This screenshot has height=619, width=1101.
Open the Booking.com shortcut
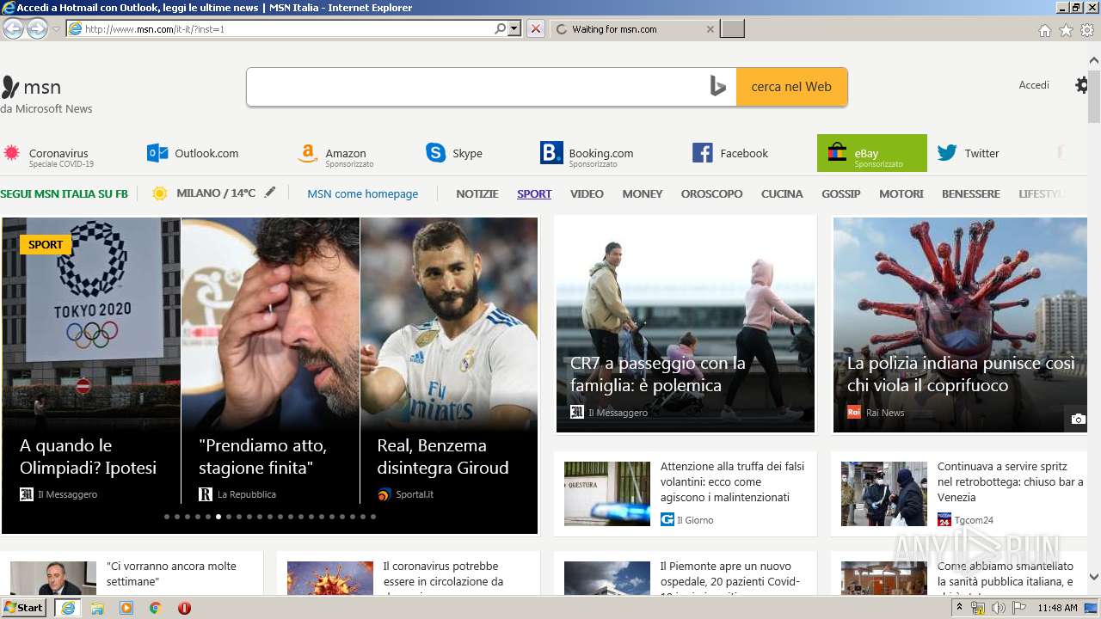pyautogui.click(x=587, y=154)
